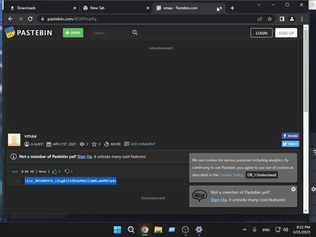Rate the paste with the star icon

pyautogui.click(x=94, y=144)
